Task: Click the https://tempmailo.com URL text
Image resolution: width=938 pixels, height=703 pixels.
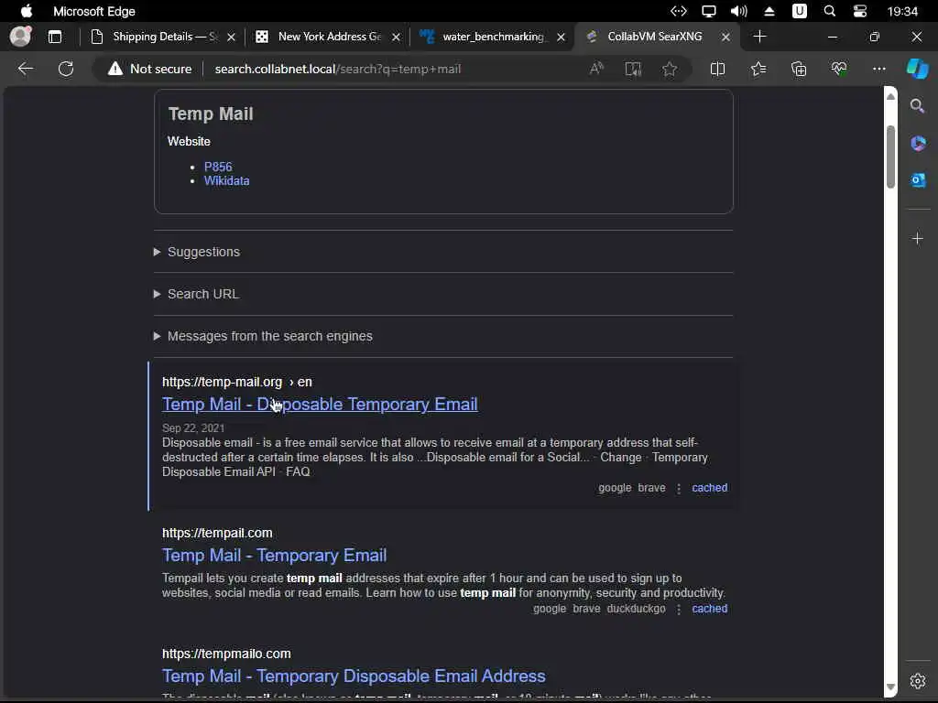Action: click(x=226, y=654)
